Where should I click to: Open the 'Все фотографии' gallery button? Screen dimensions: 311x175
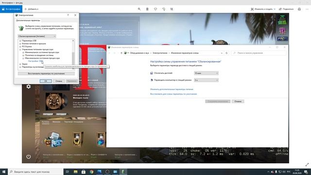[x=11, y=9]
